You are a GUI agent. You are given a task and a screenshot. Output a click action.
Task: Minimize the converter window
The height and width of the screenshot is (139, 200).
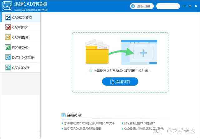coord(184,6)
